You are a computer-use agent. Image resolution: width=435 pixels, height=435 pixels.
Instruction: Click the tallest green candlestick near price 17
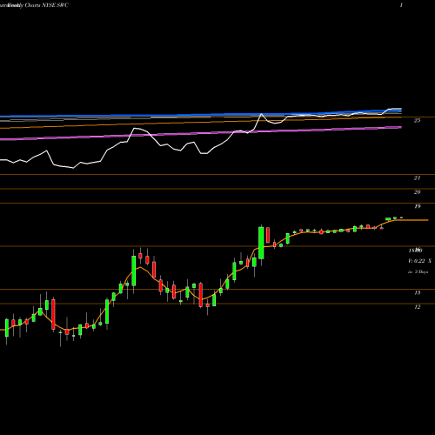[261, 243]
